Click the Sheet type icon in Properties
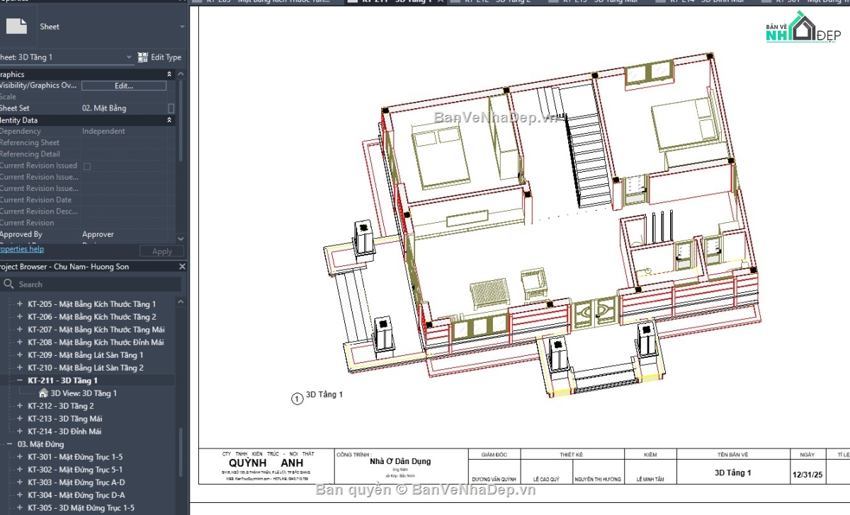Screen dimensions: 850x515 click(16, 26)
